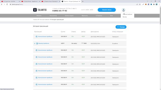Click the Сумма column header

pos(63,32)
